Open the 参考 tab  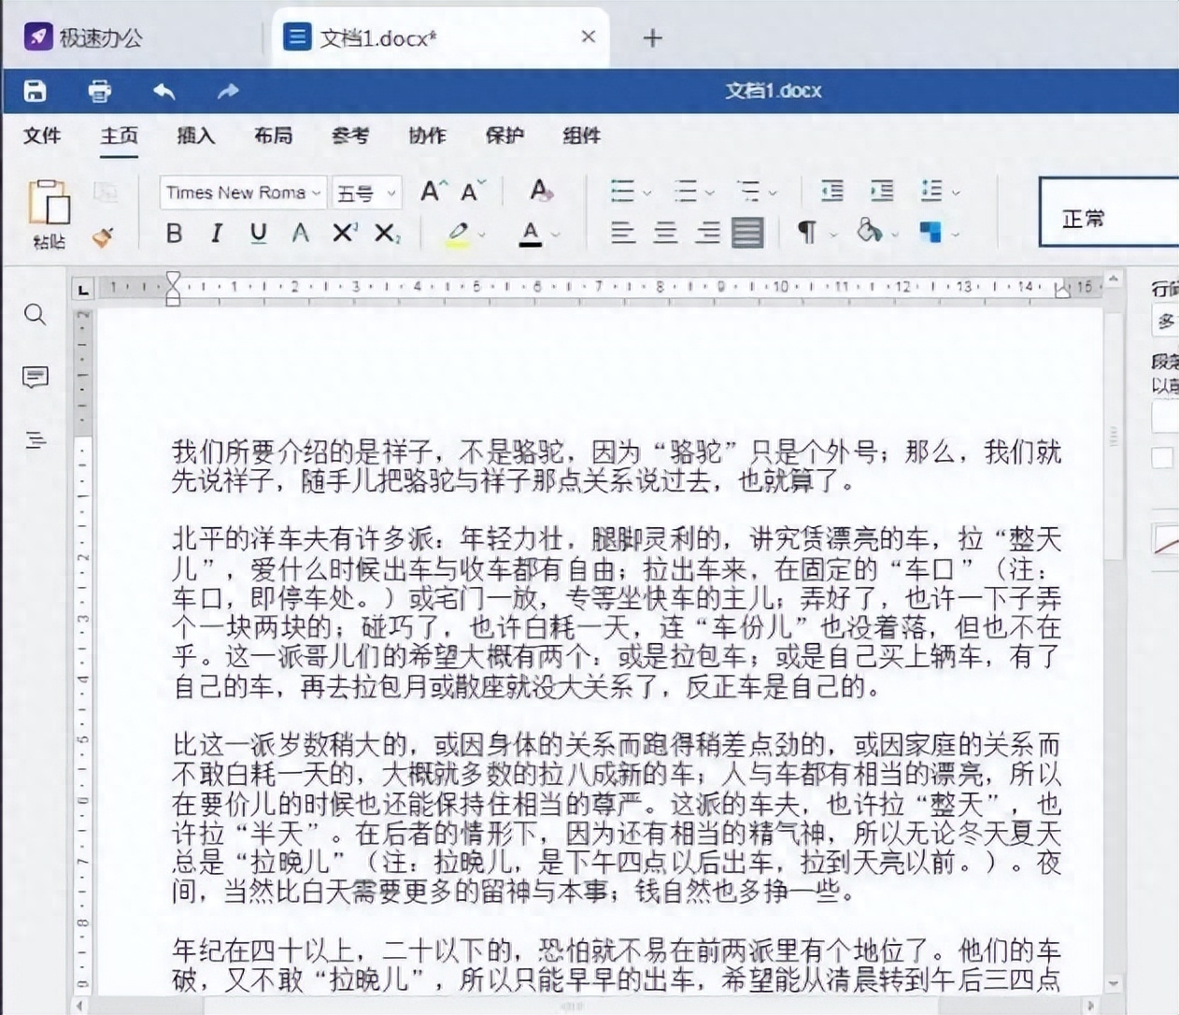(x=350, y=136)
